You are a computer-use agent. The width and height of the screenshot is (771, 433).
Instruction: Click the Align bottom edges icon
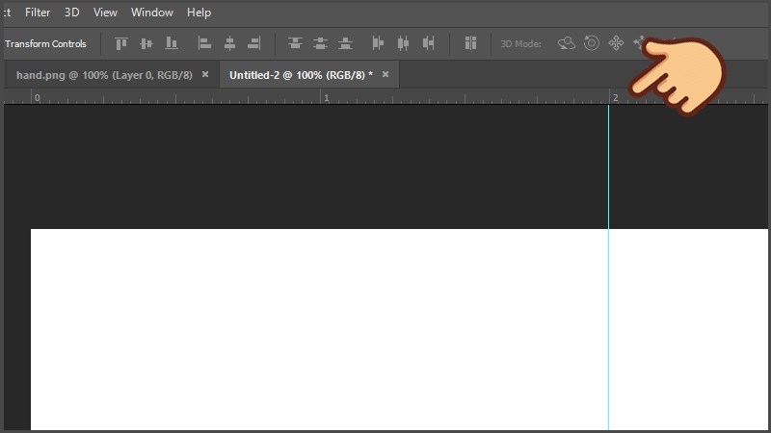172,43
